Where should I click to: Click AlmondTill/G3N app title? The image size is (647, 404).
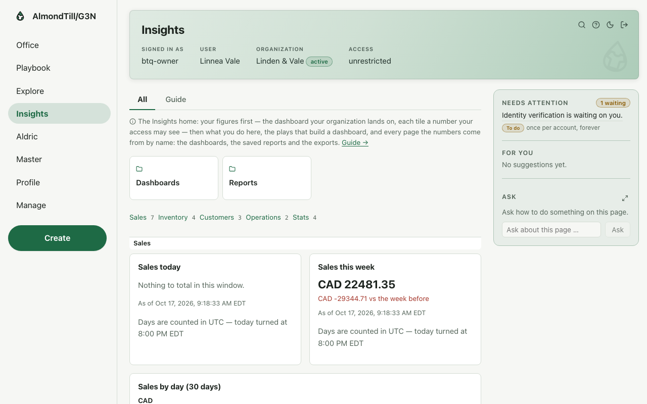[64, 16]
